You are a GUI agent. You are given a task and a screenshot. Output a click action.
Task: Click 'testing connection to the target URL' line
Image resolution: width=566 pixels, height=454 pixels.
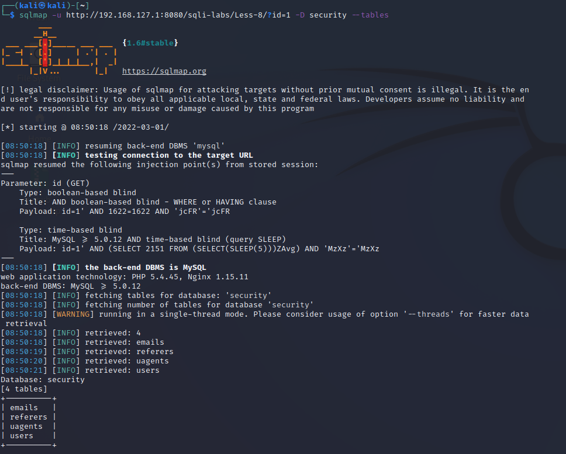[x=127, y=155]
